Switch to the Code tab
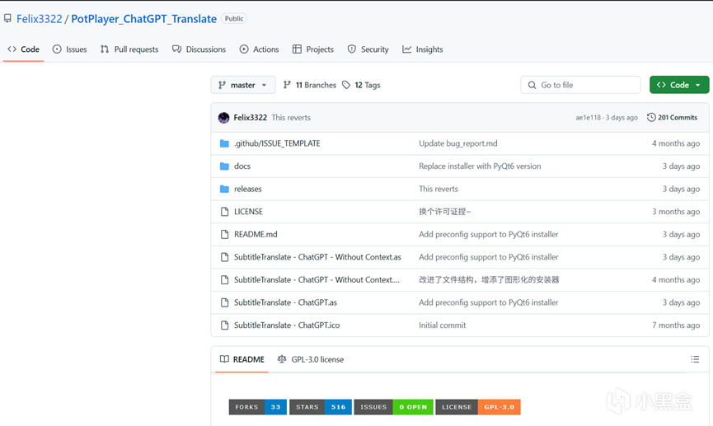Viewport: 713px width, 426px height. point(24,49)
